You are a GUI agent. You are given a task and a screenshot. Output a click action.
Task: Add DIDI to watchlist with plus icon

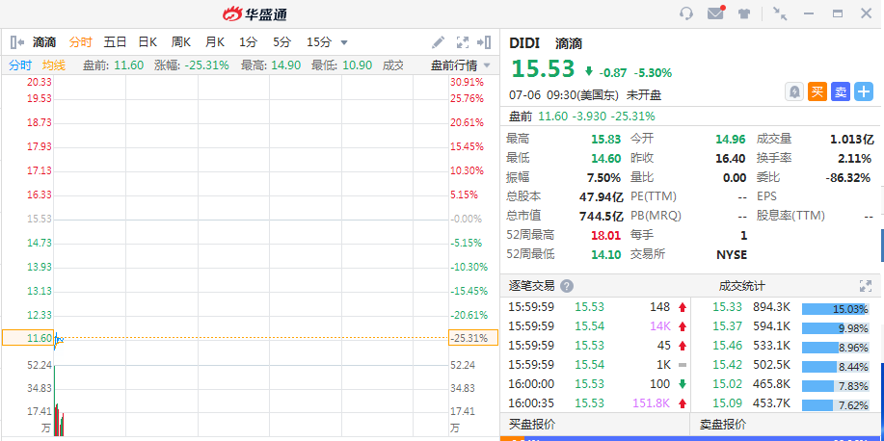tap(864, 91)
